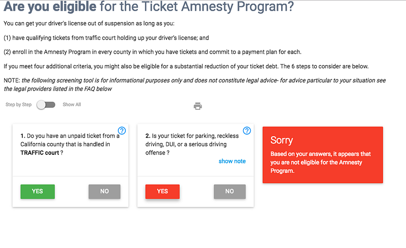Click the line about qualifying traffic court tickets
This screenshot has height=248, width=406.
(106, 38)
